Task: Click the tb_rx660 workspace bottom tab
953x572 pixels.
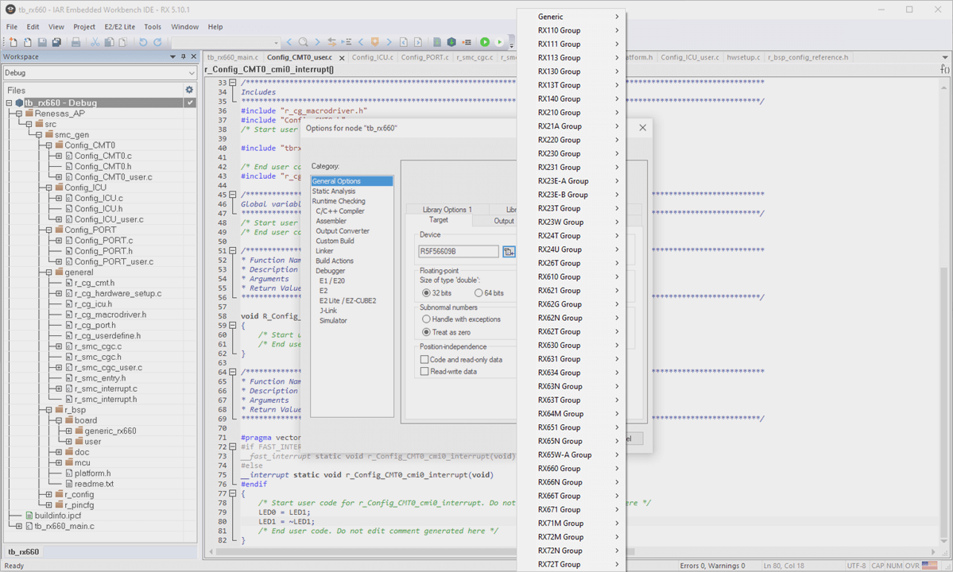Action: pos(24,552)
